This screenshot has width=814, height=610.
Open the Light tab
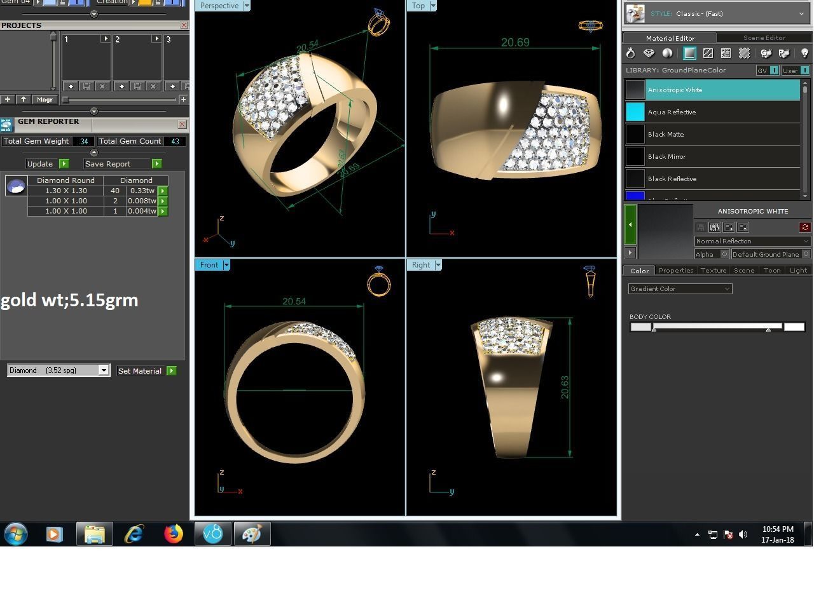tap(798, 270)
